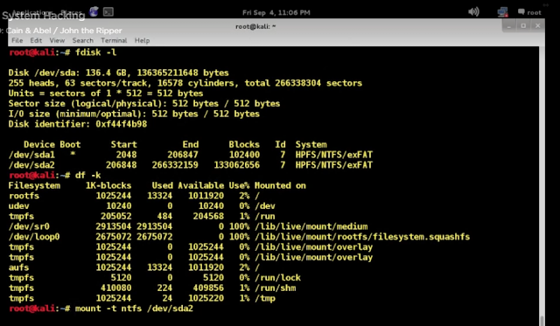560x326 pixels.
Task: Click the 'Sector size (logical/physical)' line
Action: [x=144, y=104]
